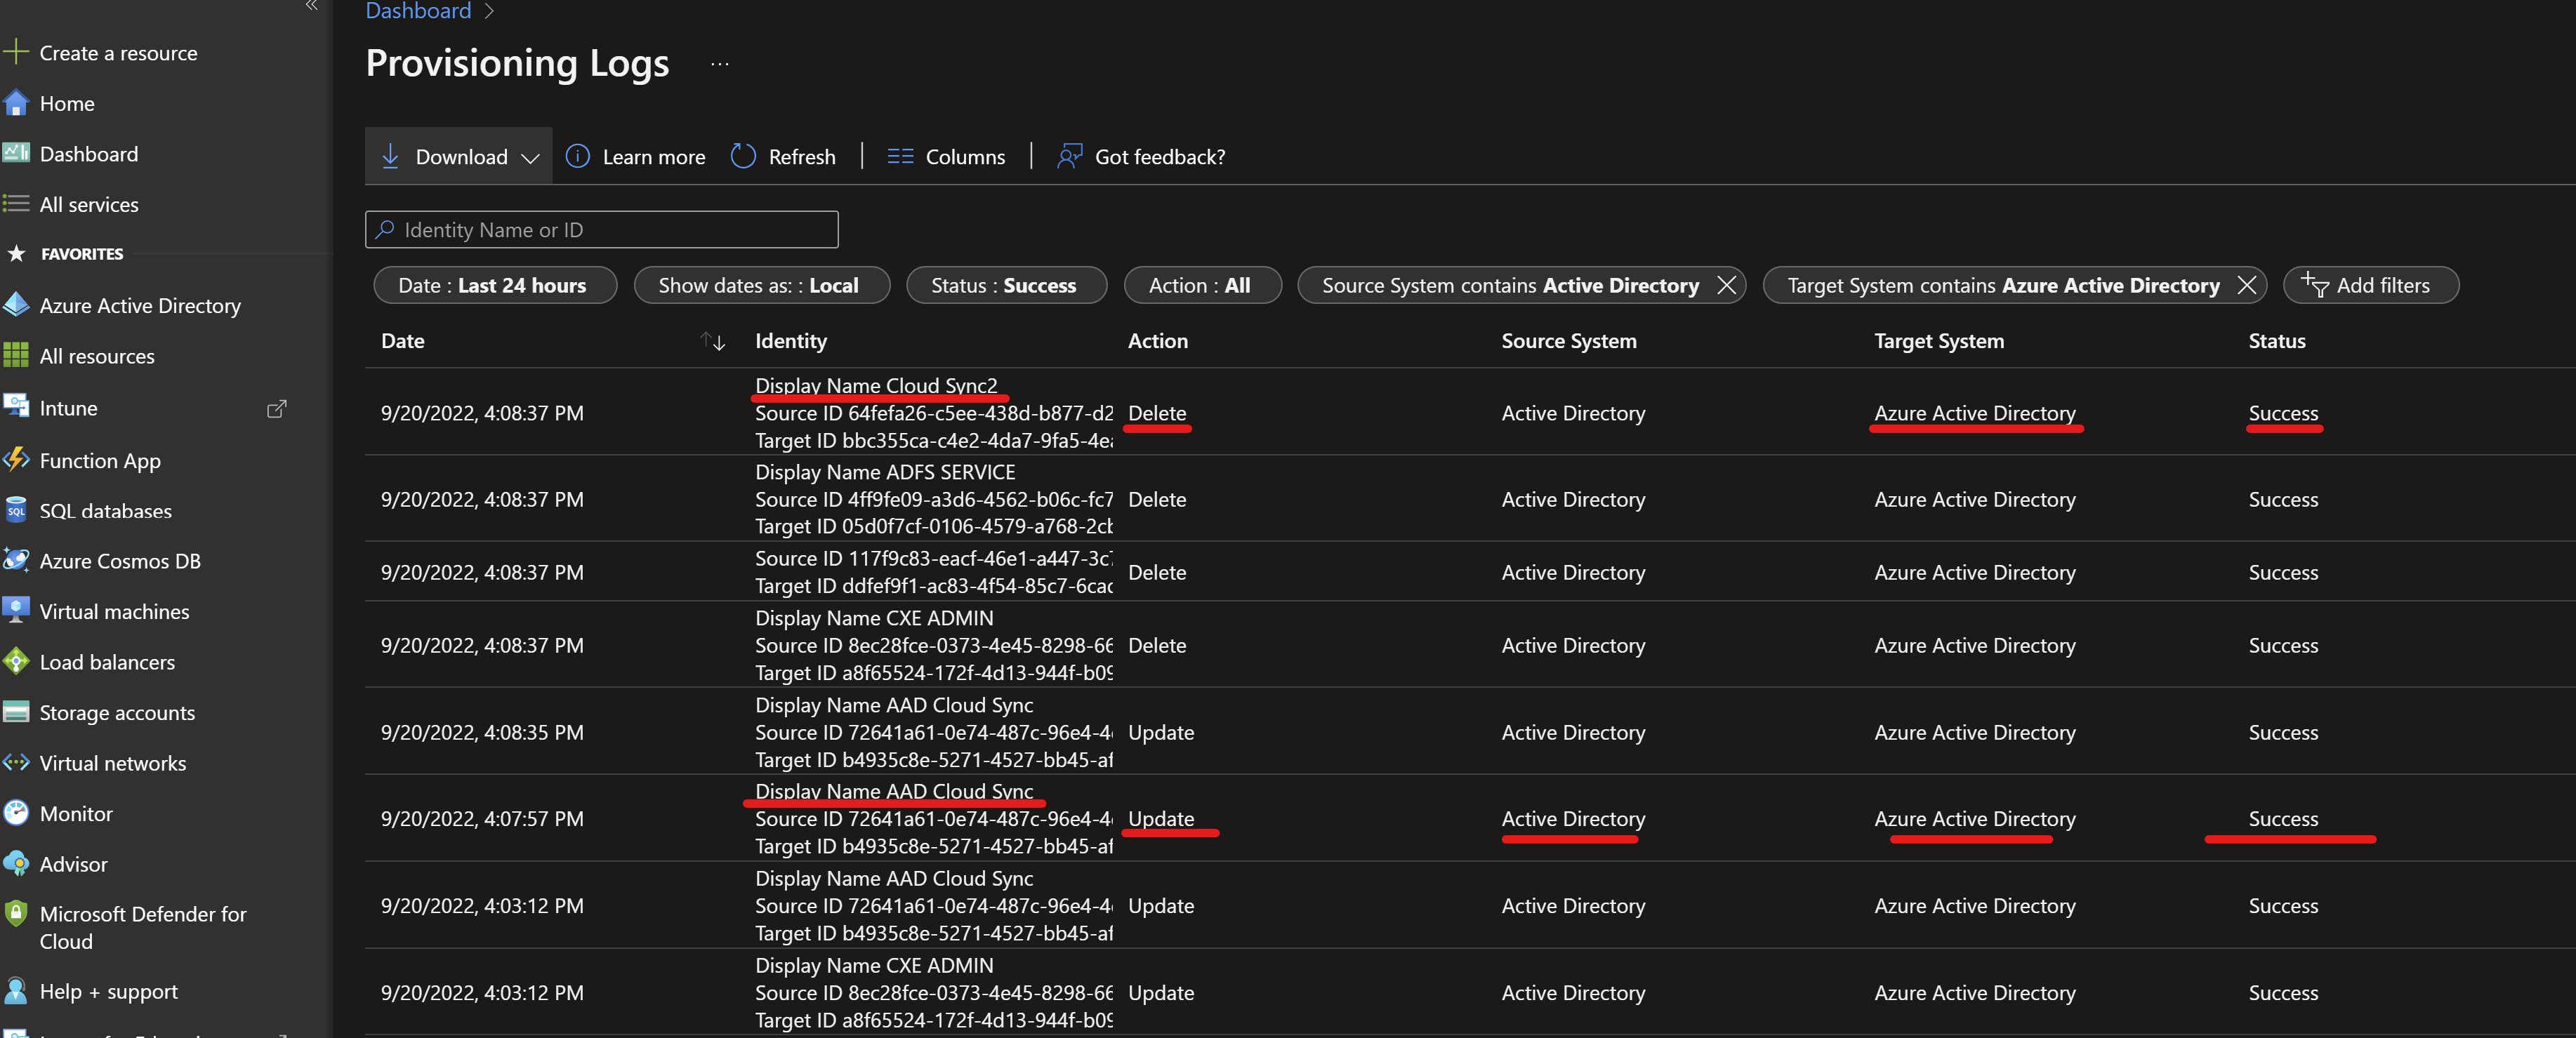
Task: Click the Dashboard breadcrumb link
Action: coord(418,11)
